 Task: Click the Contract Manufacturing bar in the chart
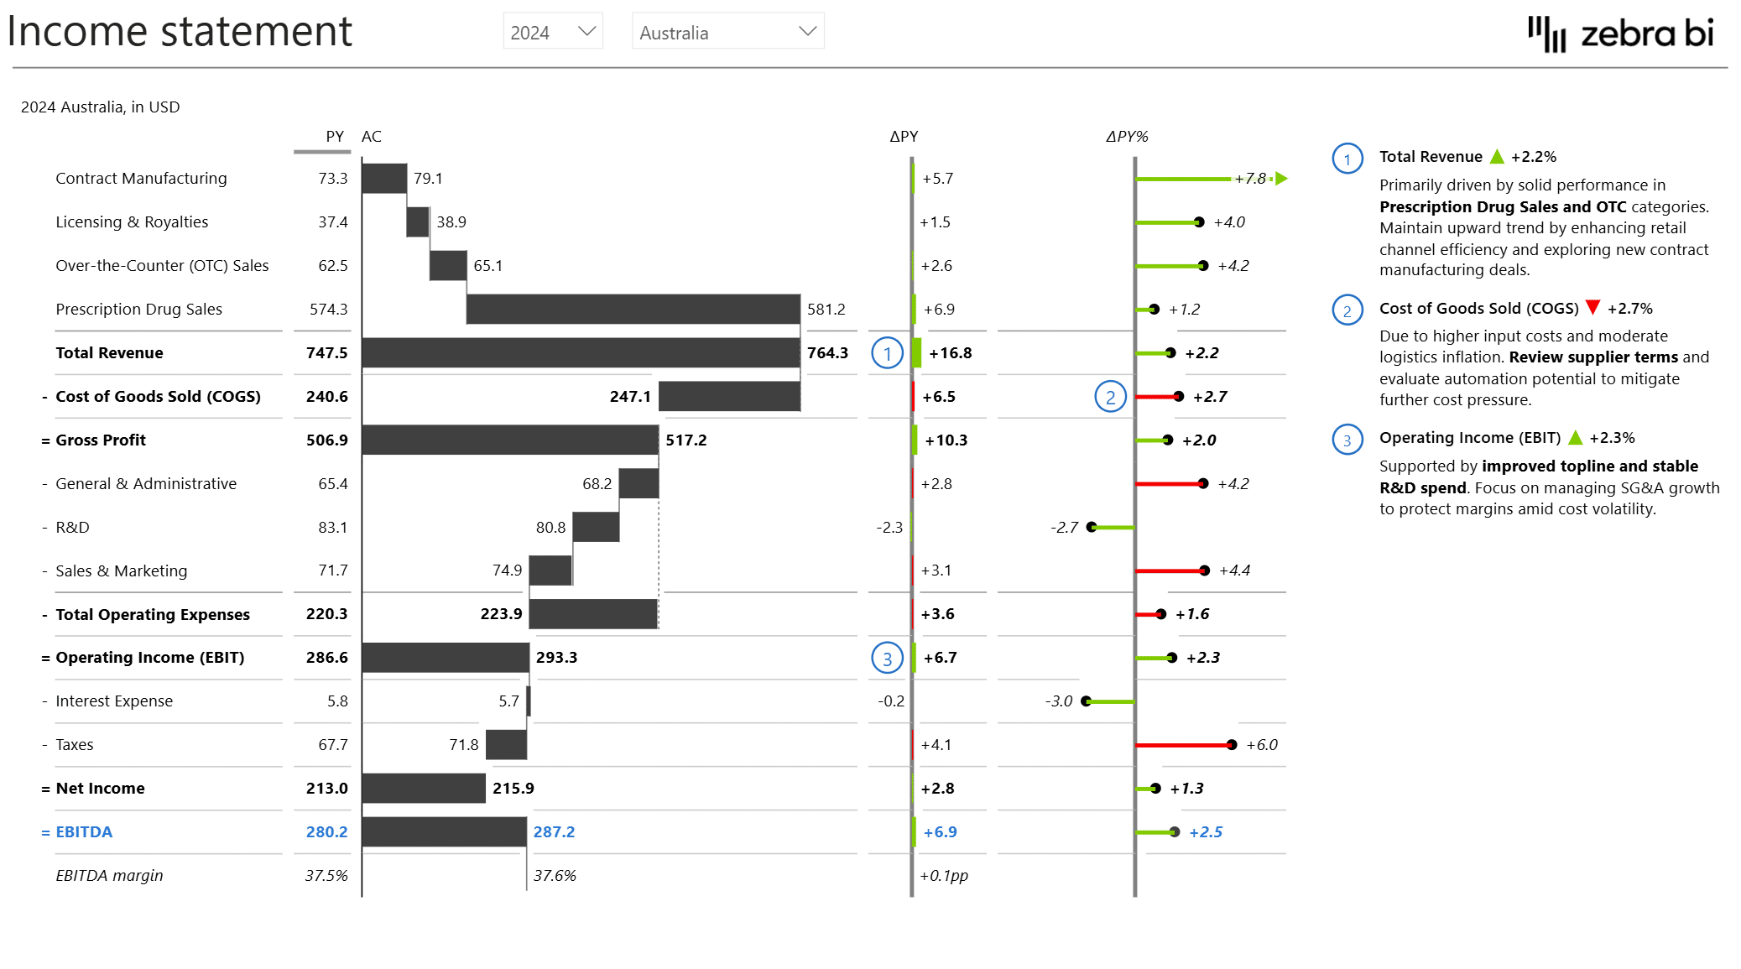383,178
